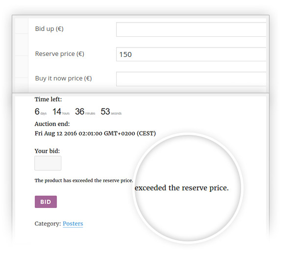
Task: Open the Posters category link
Action: point(73,224)
